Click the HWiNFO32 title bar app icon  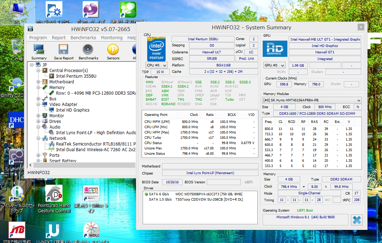point(30,29)
